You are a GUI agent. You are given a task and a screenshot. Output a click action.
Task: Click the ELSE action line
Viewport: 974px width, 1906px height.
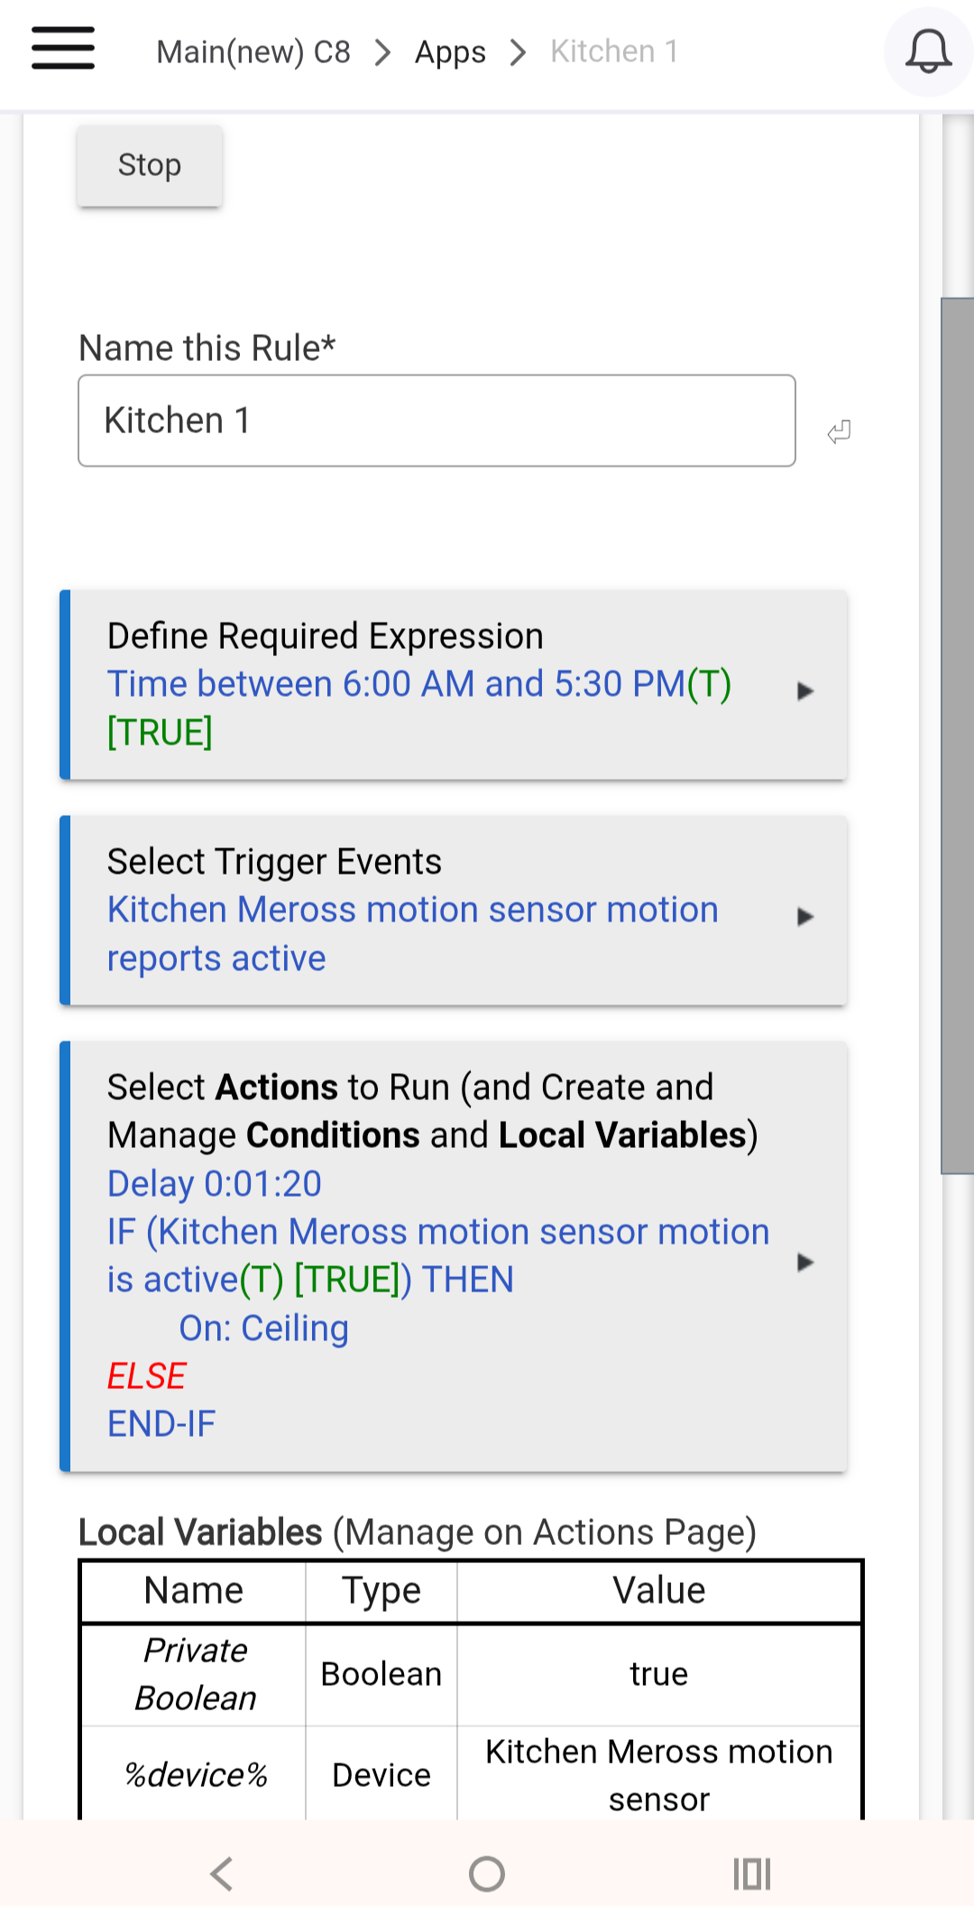click(146, 1376)
